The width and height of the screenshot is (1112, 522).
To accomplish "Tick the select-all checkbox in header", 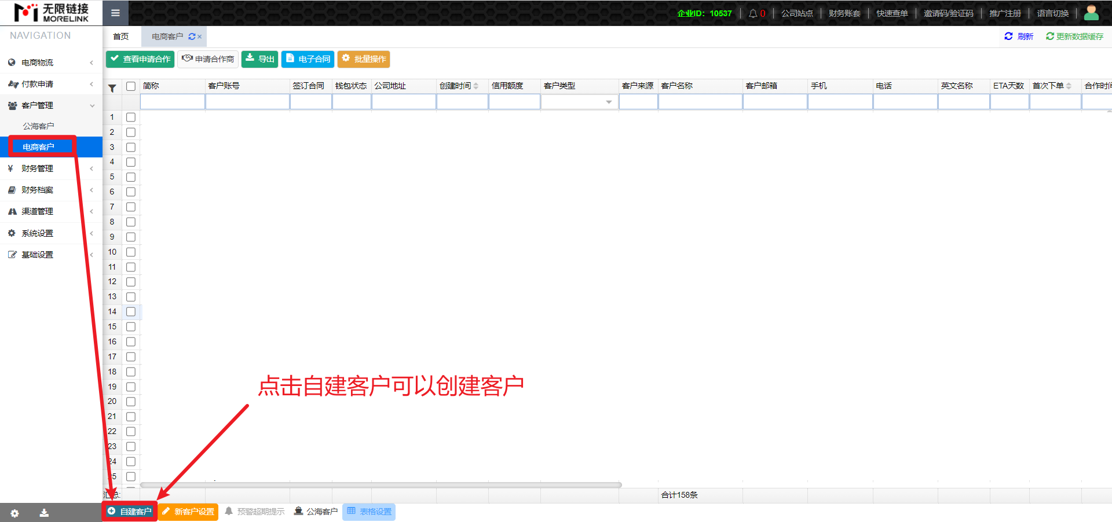I will [131, 86].
